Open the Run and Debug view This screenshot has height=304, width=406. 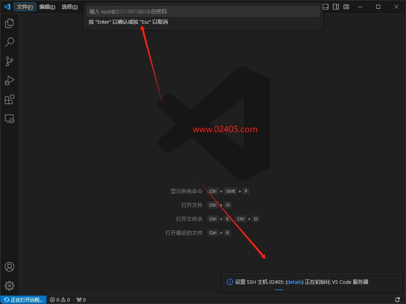point(10,80)
